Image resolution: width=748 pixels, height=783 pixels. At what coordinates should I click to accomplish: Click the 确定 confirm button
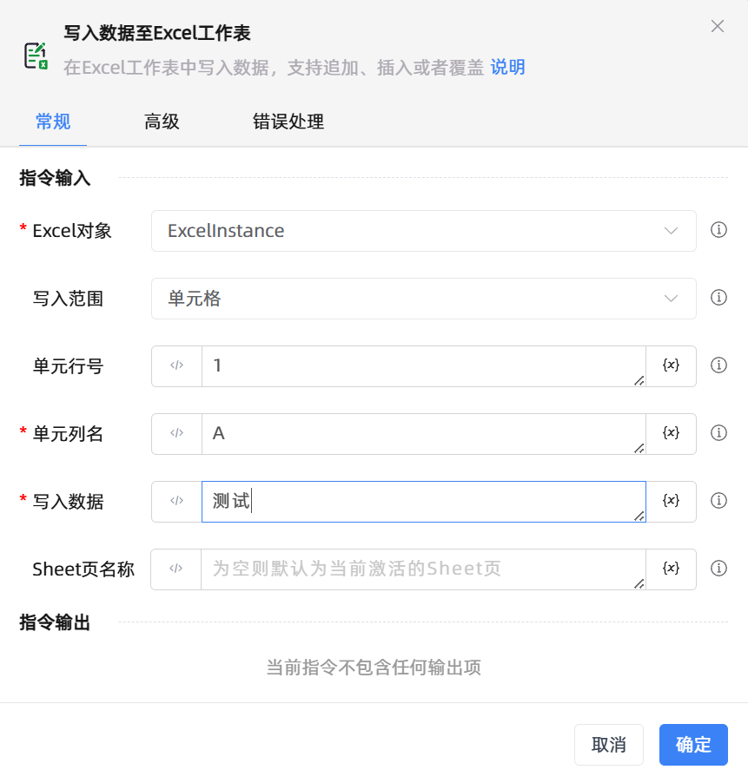[692, 744]
